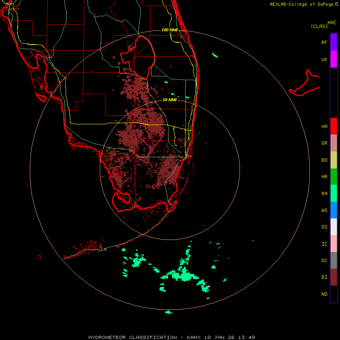Click the DS legend label

[x=324, y=227]
